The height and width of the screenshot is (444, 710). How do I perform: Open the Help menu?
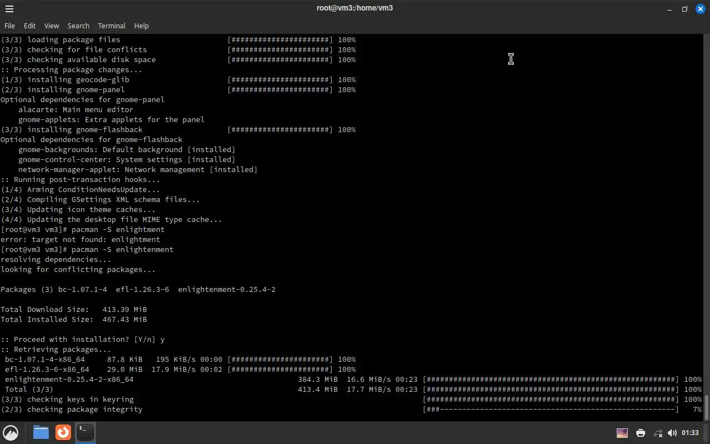click(x=141, y=26)
